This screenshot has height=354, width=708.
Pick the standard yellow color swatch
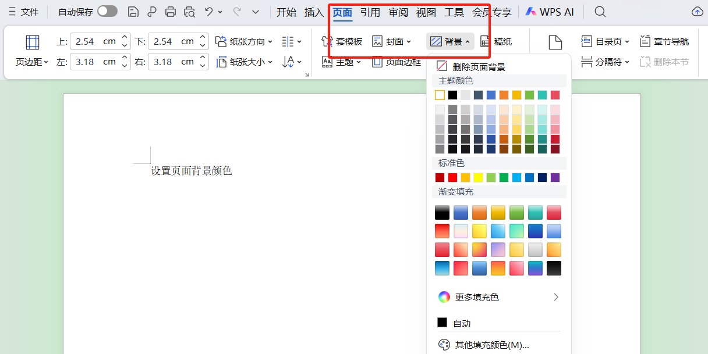(478, 177)
